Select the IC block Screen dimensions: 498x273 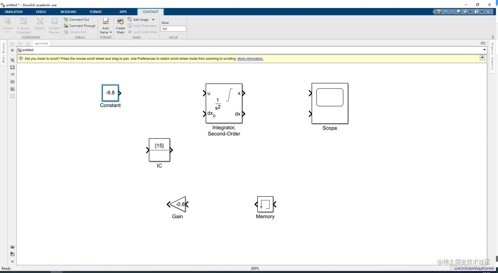click(x=159, y=150)
